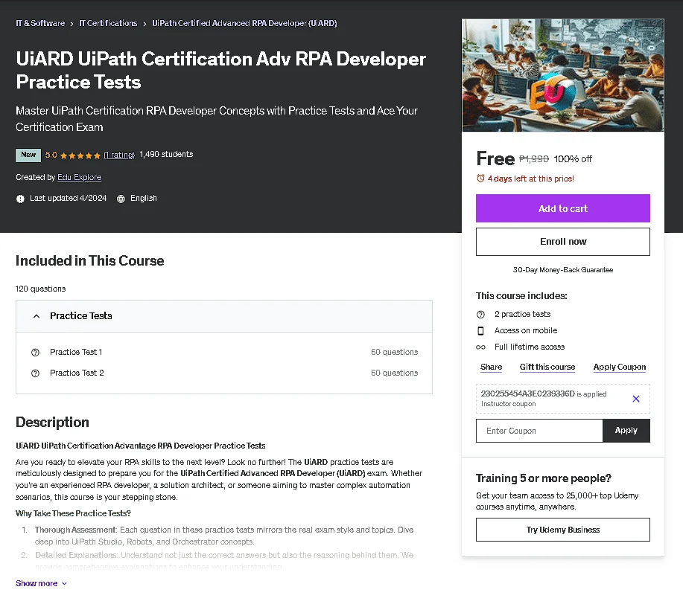Open UiPath Certified Advanced RPA Developer breadcrumb

pyautogui.click(x=244, y=23)
